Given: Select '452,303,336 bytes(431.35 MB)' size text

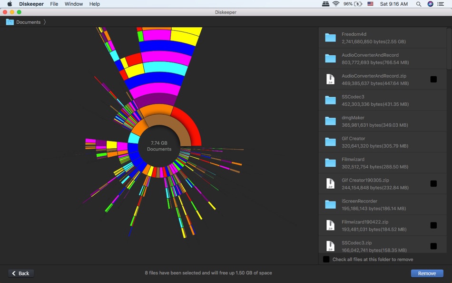Looking at the screenshot, I should [375, 104].
